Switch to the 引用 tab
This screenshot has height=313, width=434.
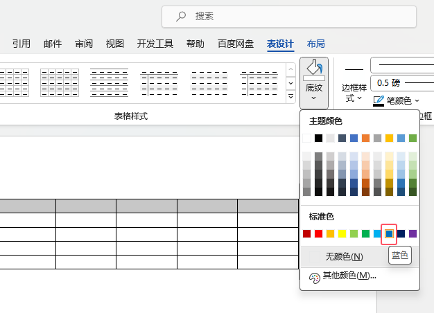(x=21, y=44)
